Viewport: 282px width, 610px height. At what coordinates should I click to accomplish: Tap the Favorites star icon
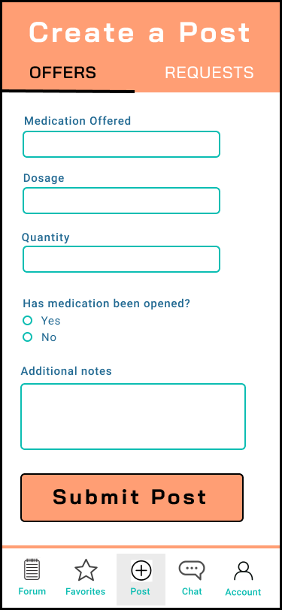[86, 570]
